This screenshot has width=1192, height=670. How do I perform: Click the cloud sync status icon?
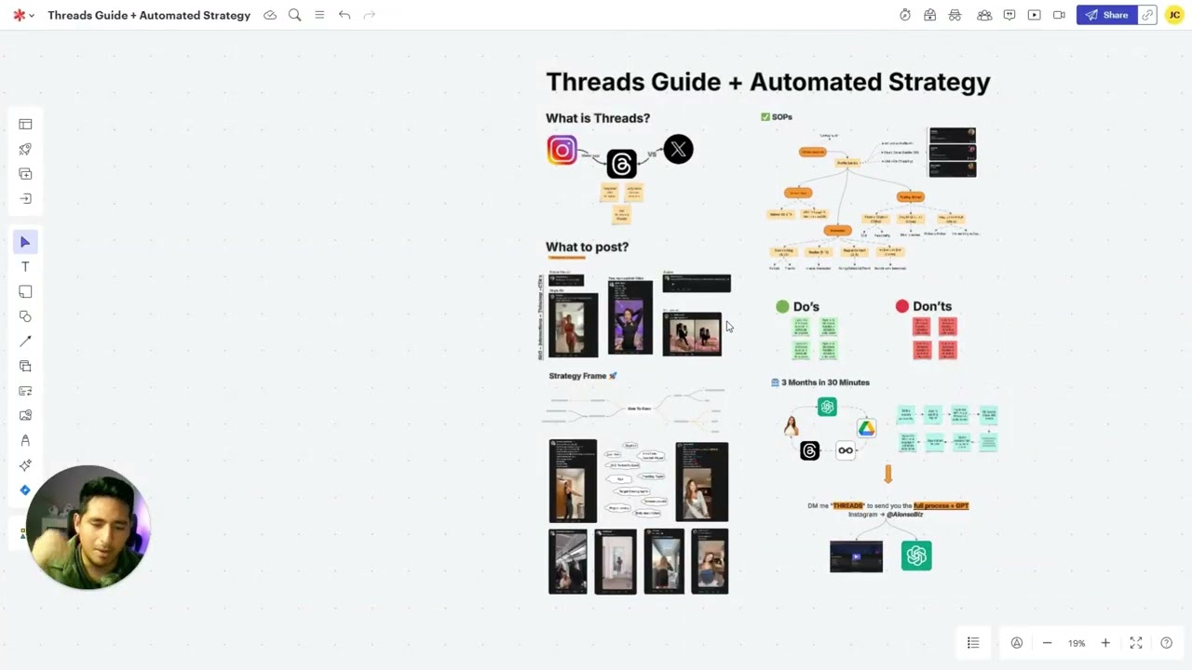click(x=270, y=15)
